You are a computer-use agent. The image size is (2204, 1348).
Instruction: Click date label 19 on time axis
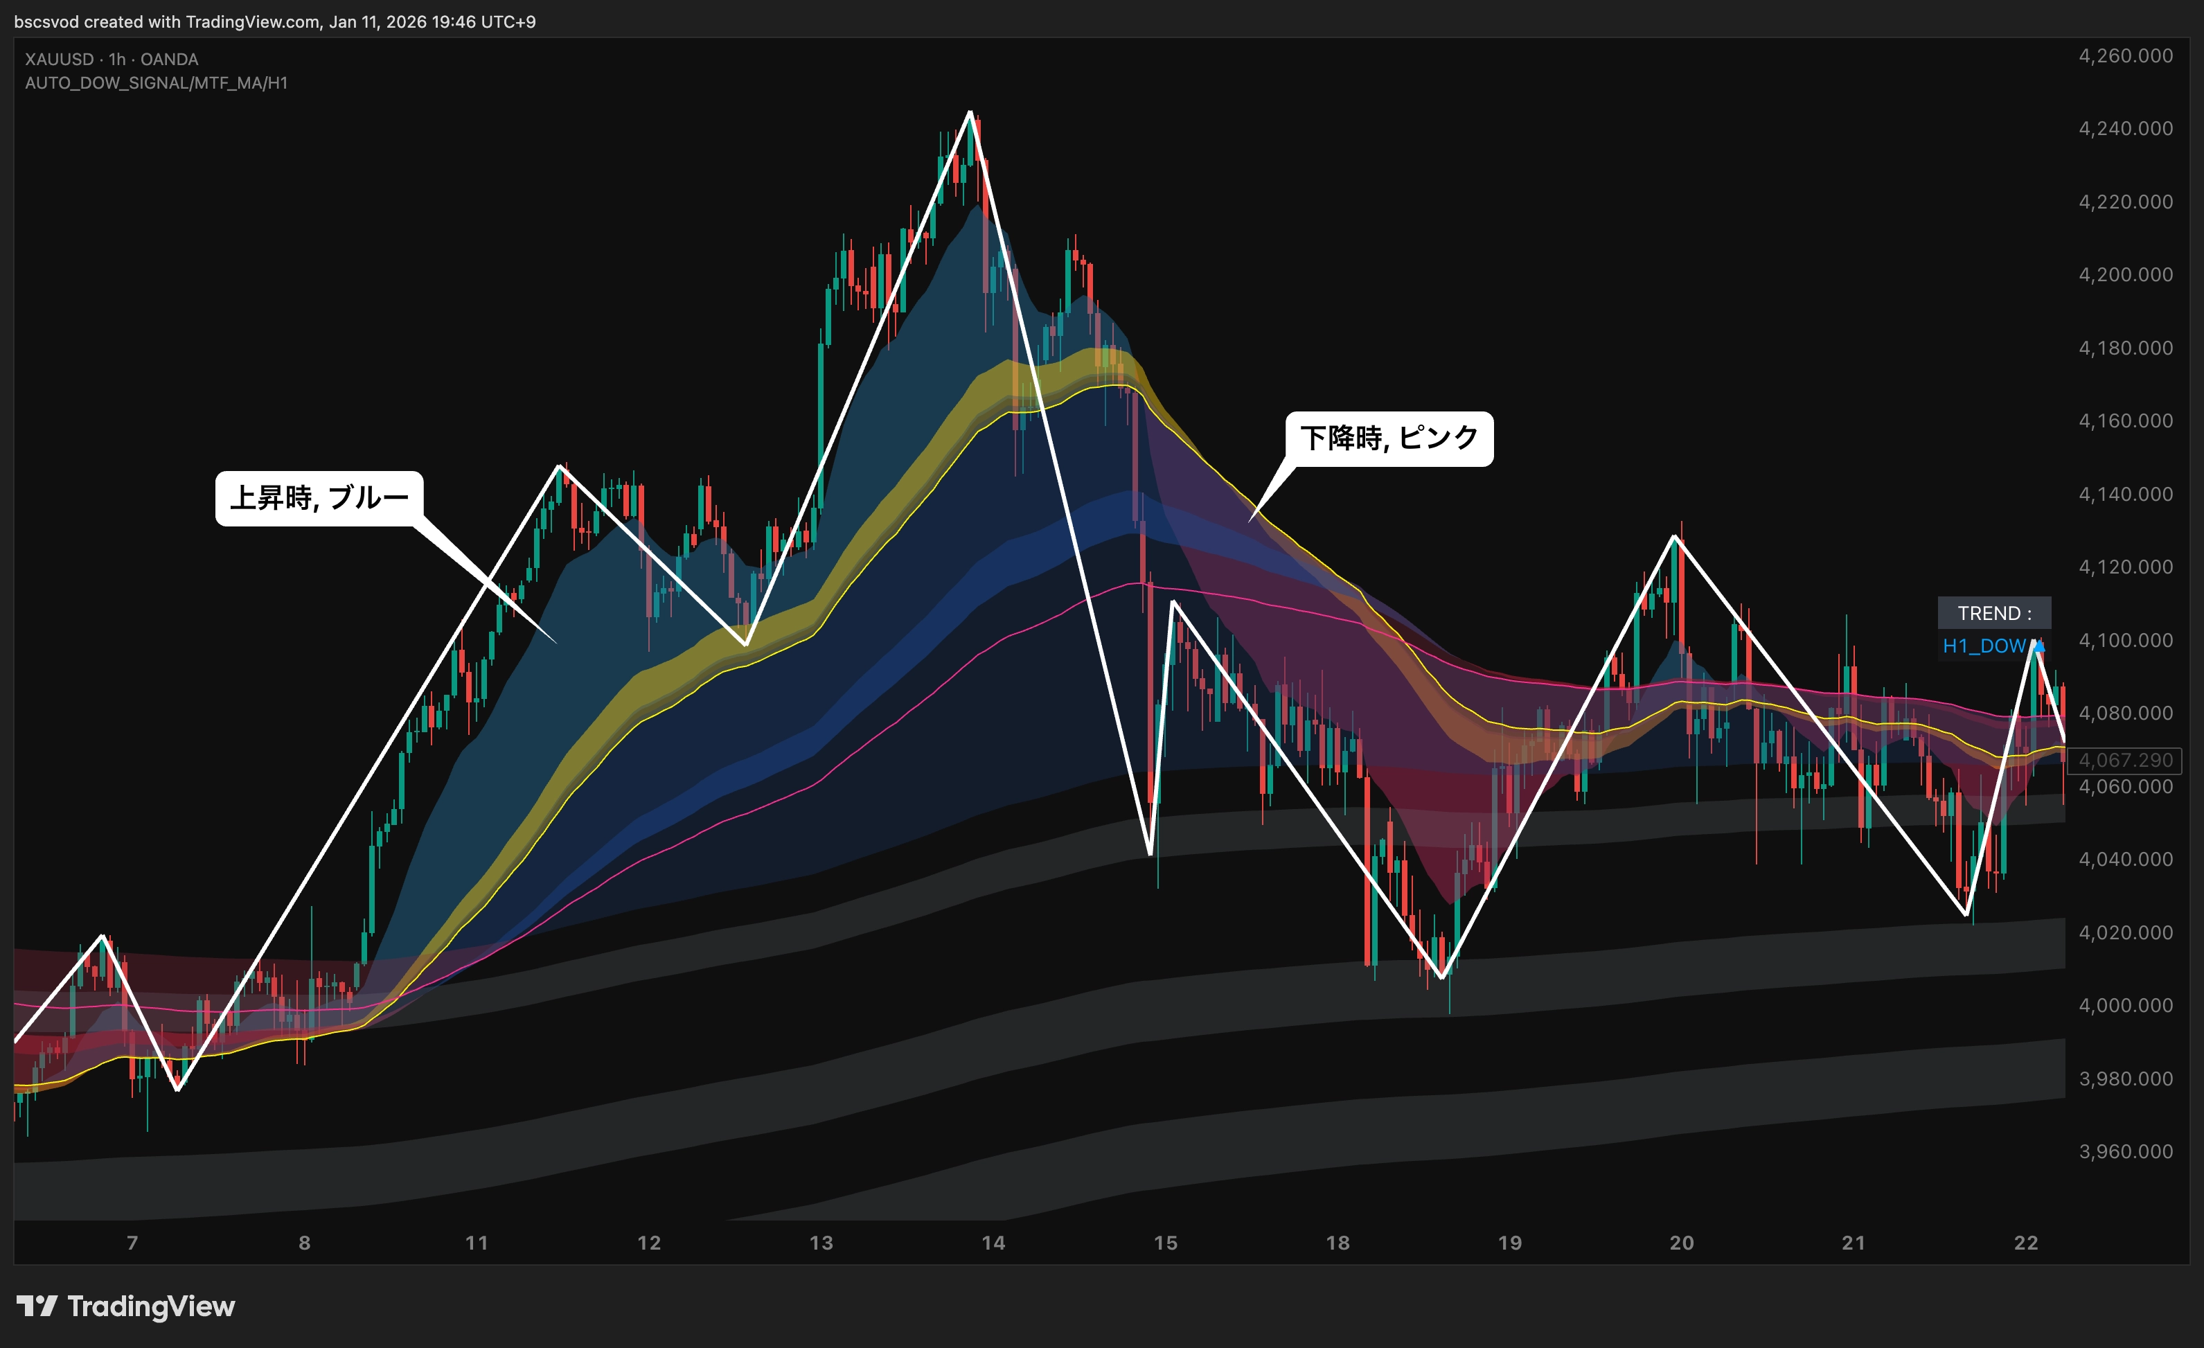coord(1510,1243)
